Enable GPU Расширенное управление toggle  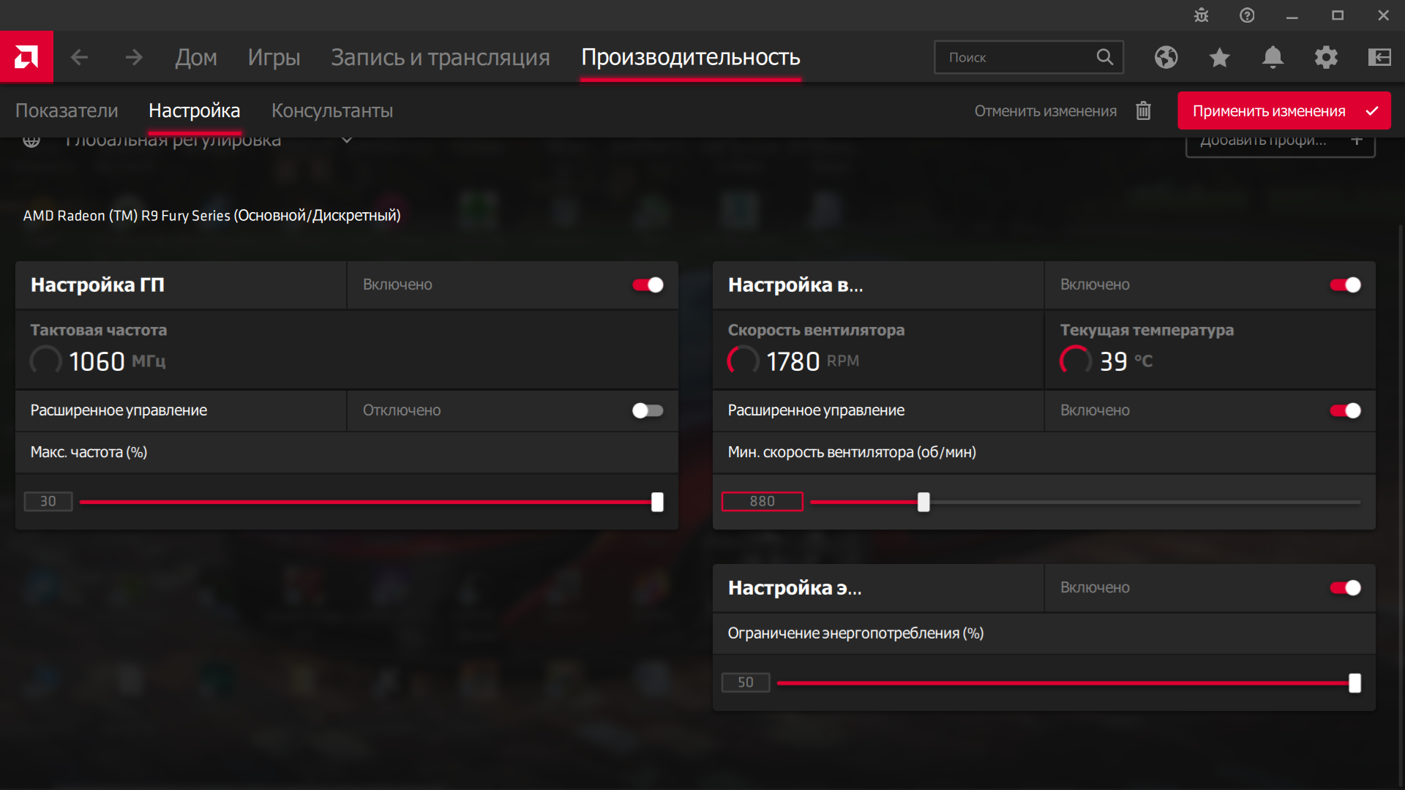pyautogui.click(x=648, y=410)
